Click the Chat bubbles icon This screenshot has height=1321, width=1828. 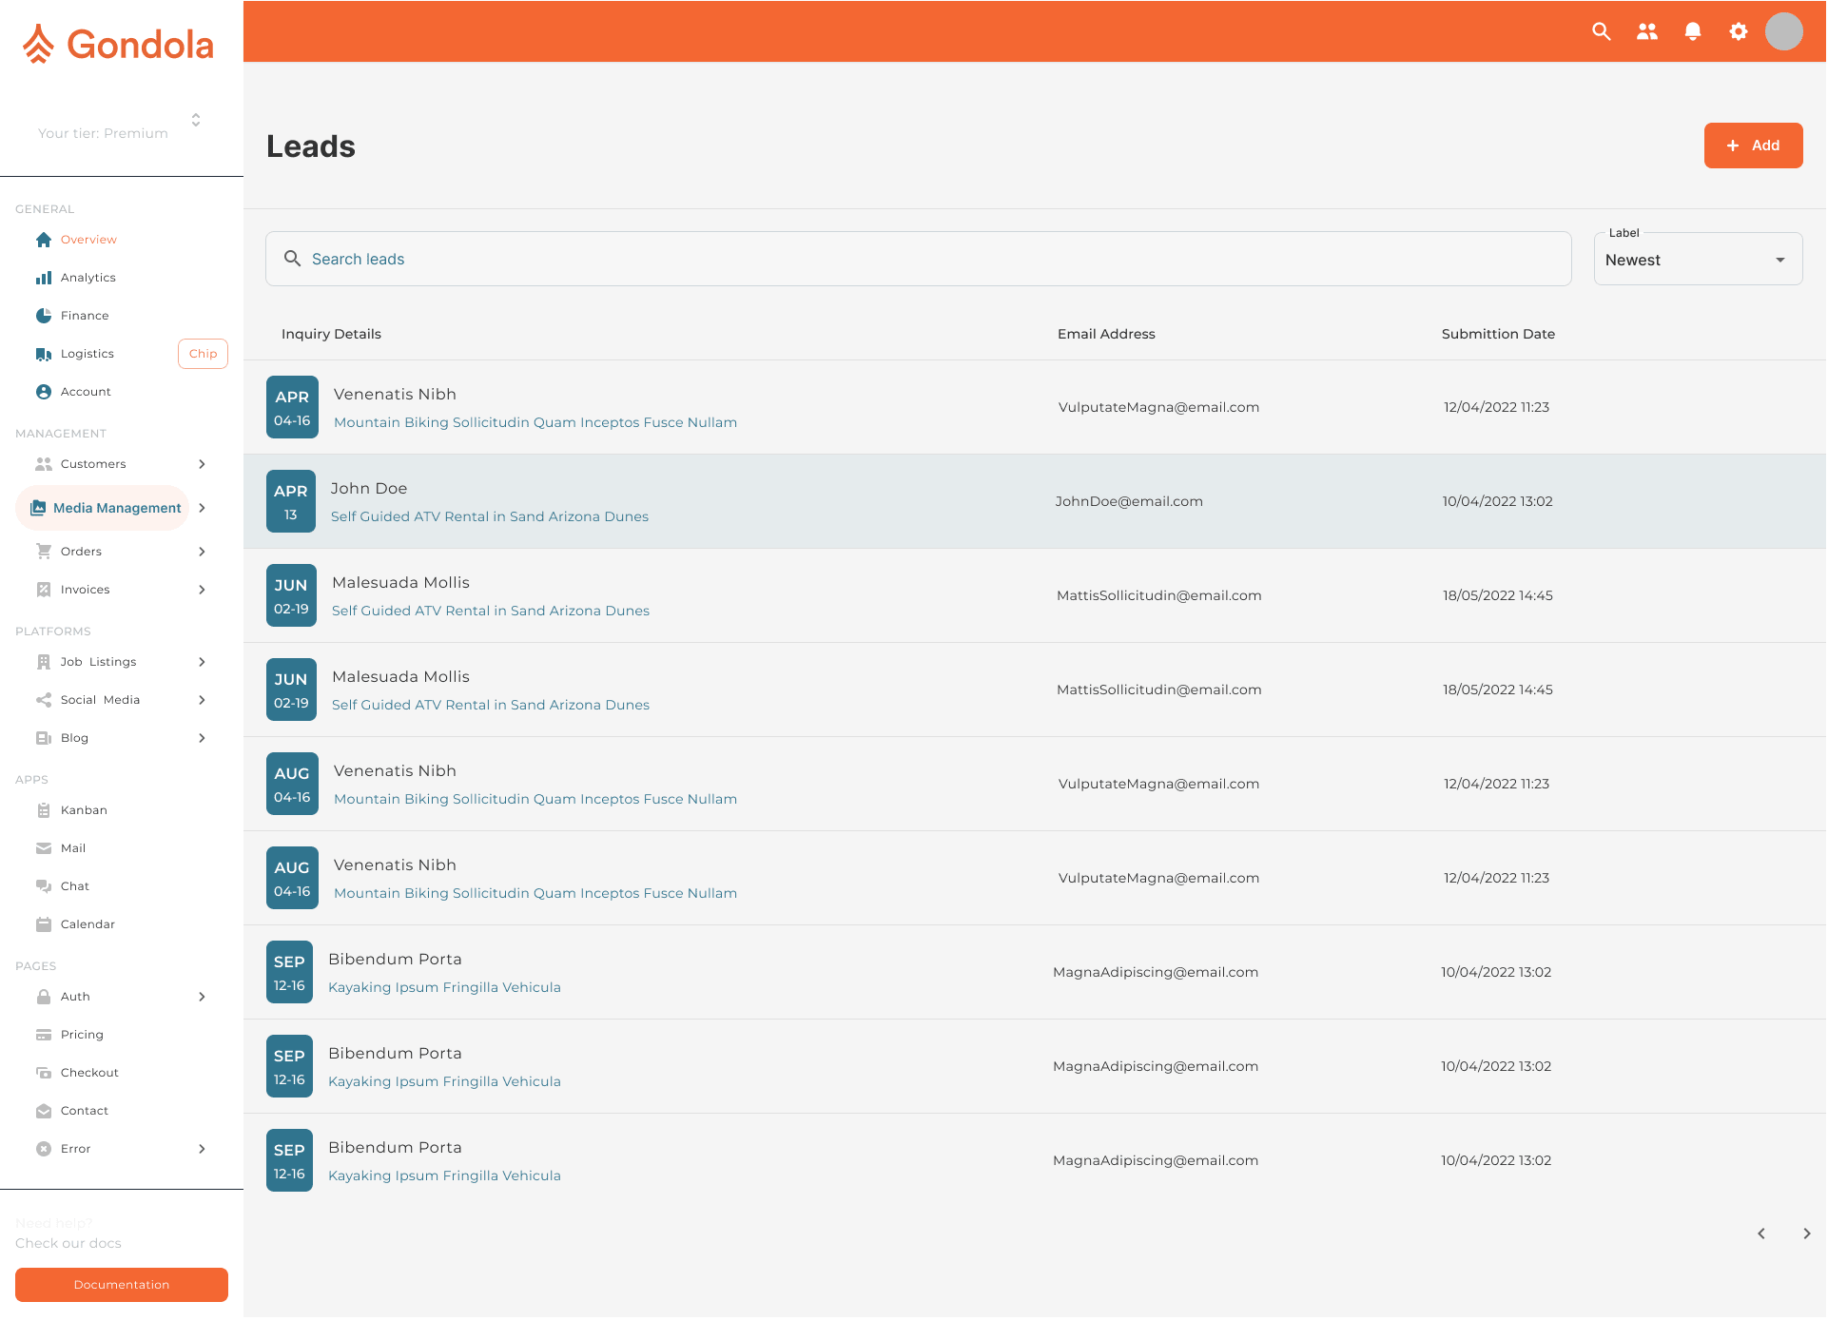(x=44, y=886)
